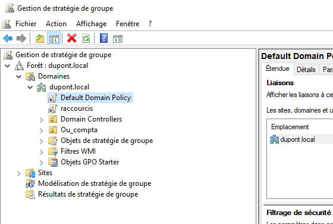
Task: Click the green Refresh toolbar icon
Action: pyautogui.click(x=86, y=39)
